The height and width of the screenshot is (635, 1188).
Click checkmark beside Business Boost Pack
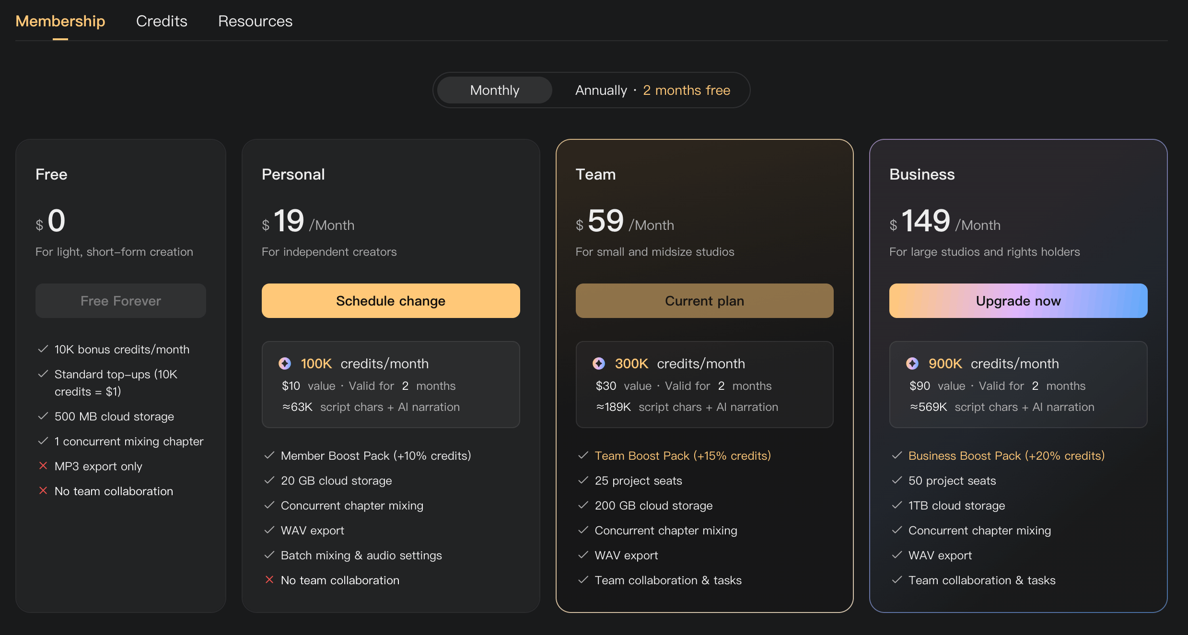(x=897, y=455)
